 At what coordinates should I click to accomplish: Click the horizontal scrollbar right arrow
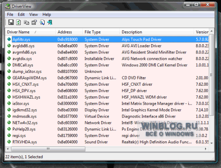(x=206, y=149)
